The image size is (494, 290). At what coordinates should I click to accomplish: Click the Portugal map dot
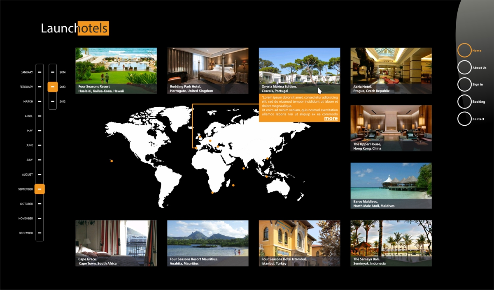196,148
